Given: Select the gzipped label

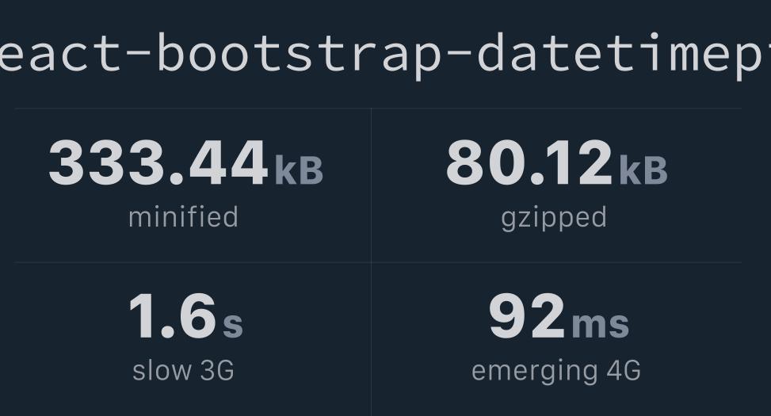Looking at the screenshot, I should 554,219.
